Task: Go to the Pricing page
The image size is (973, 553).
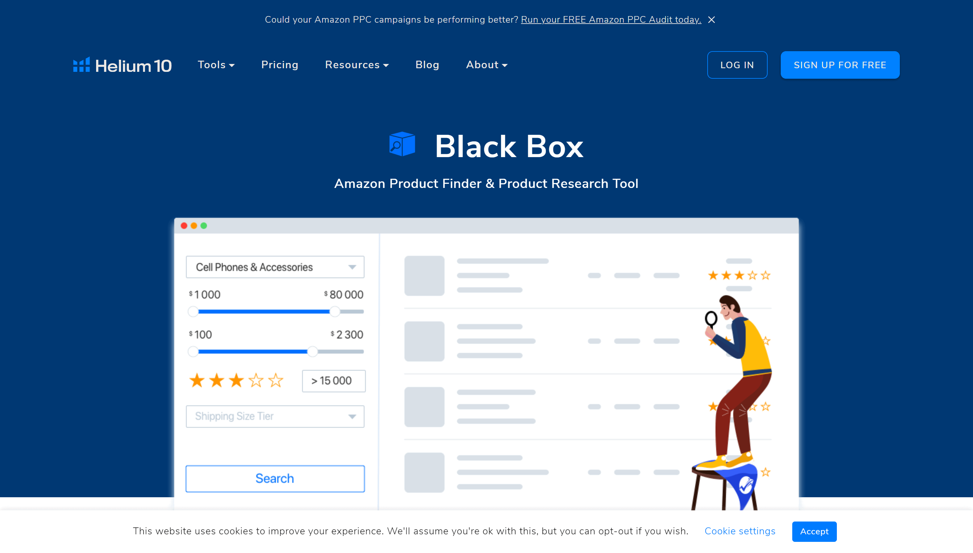Action: click(x=279, y=65)
